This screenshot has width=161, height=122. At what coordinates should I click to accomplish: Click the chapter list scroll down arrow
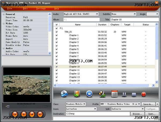tap(157, 82)
